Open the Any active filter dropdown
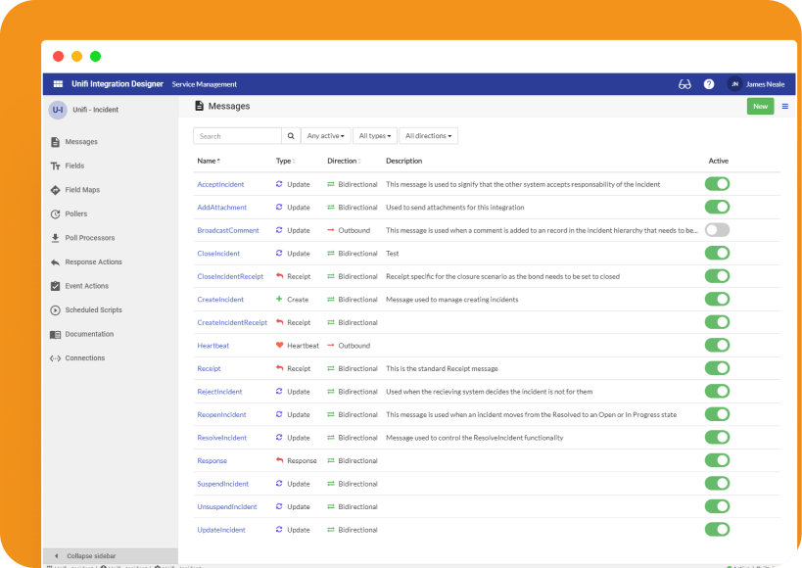Viewport: 802px width, 568px height. [325, 136]
